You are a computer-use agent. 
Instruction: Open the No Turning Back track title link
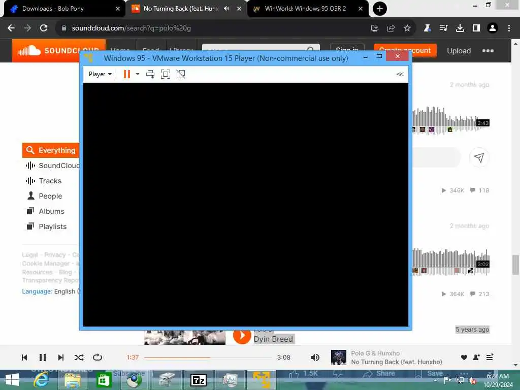pos(396,362)
